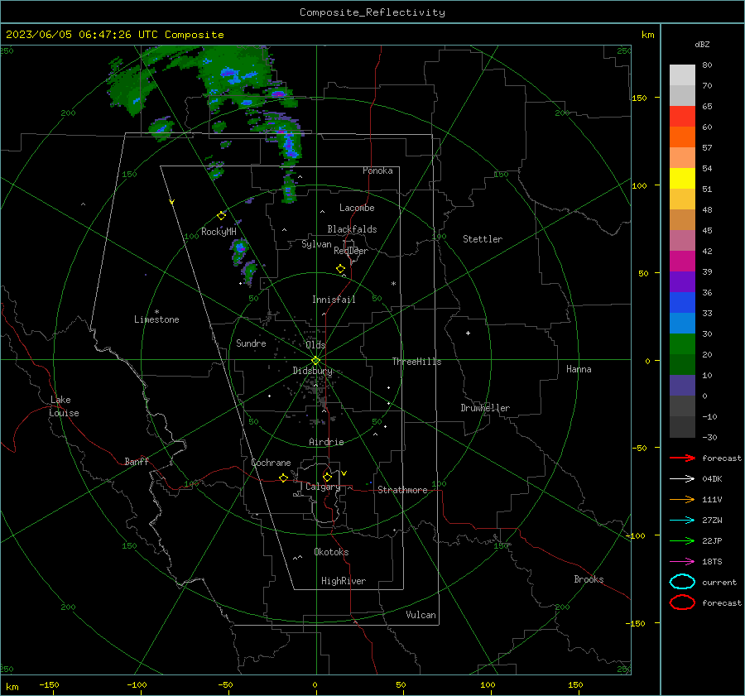Click the yellow diamond marker above RockyMH
The height and width of the screenshot is (696, 745).
221,216
